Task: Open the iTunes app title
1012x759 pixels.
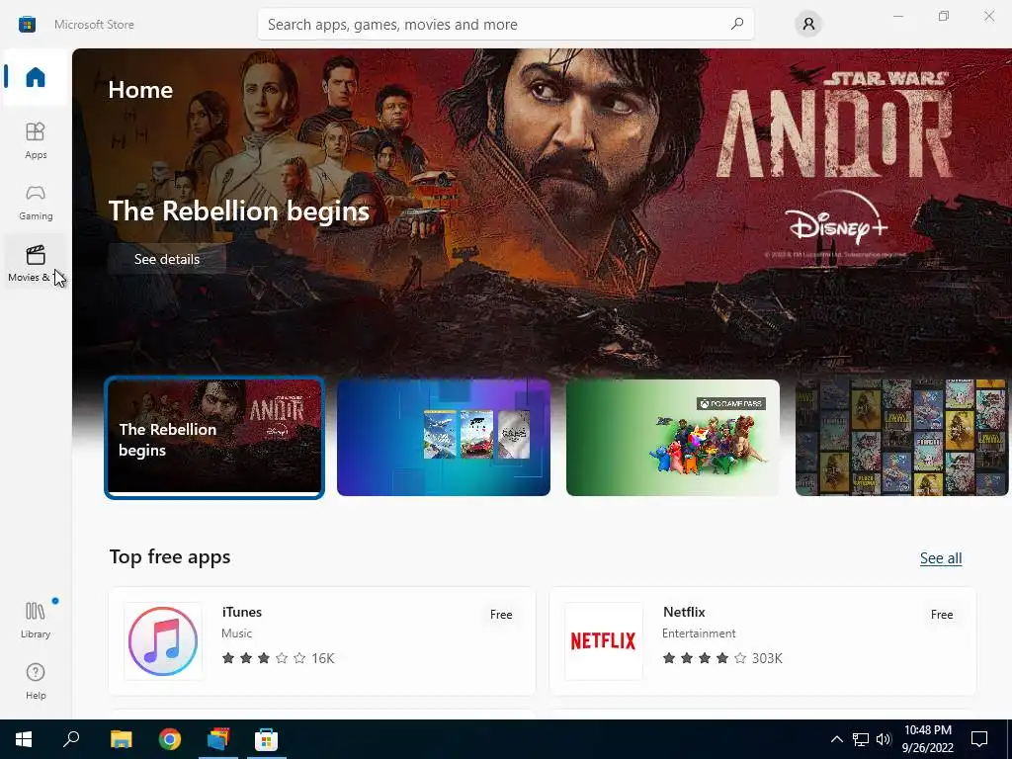Action: (x=242, y=612)
